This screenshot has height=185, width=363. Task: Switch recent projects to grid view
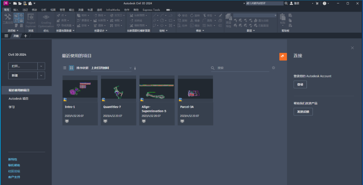click(71, 68)
